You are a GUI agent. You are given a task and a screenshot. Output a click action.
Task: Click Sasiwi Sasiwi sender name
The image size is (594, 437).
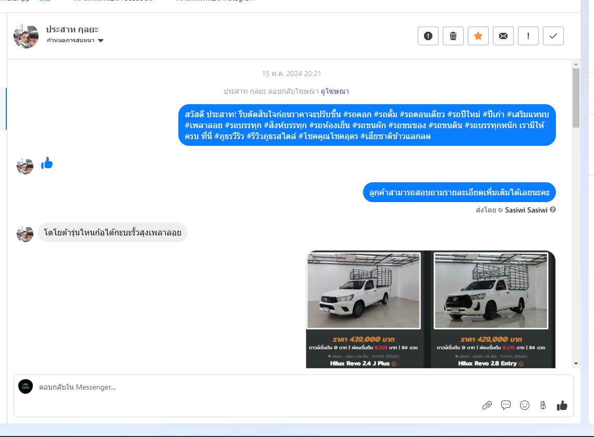point(526,210)
